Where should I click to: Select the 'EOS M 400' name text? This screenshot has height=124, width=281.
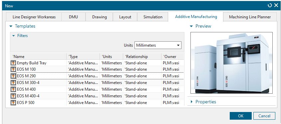pos(26,89)
